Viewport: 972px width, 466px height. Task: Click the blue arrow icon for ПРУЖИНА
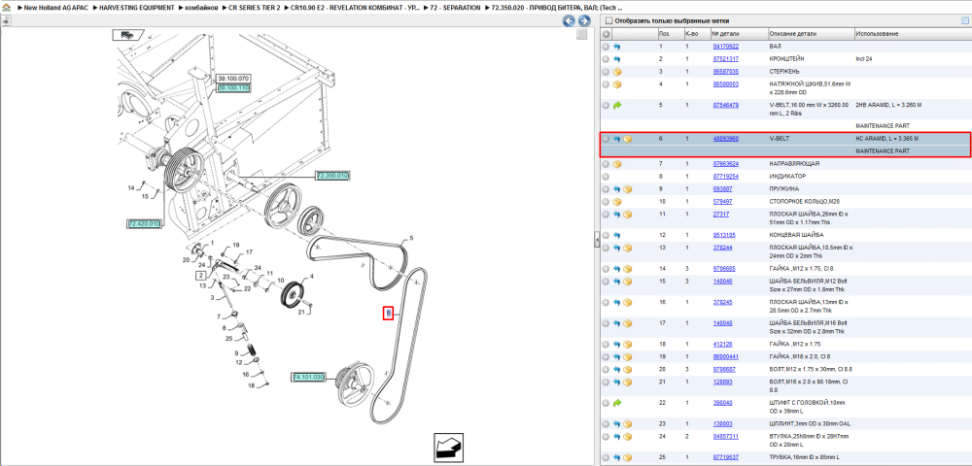click(617, 188)
